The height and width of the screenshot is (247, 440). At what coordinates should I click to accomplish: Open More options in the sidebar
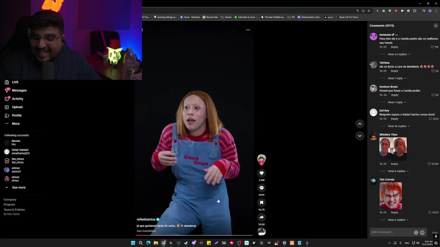coord(12,124)
